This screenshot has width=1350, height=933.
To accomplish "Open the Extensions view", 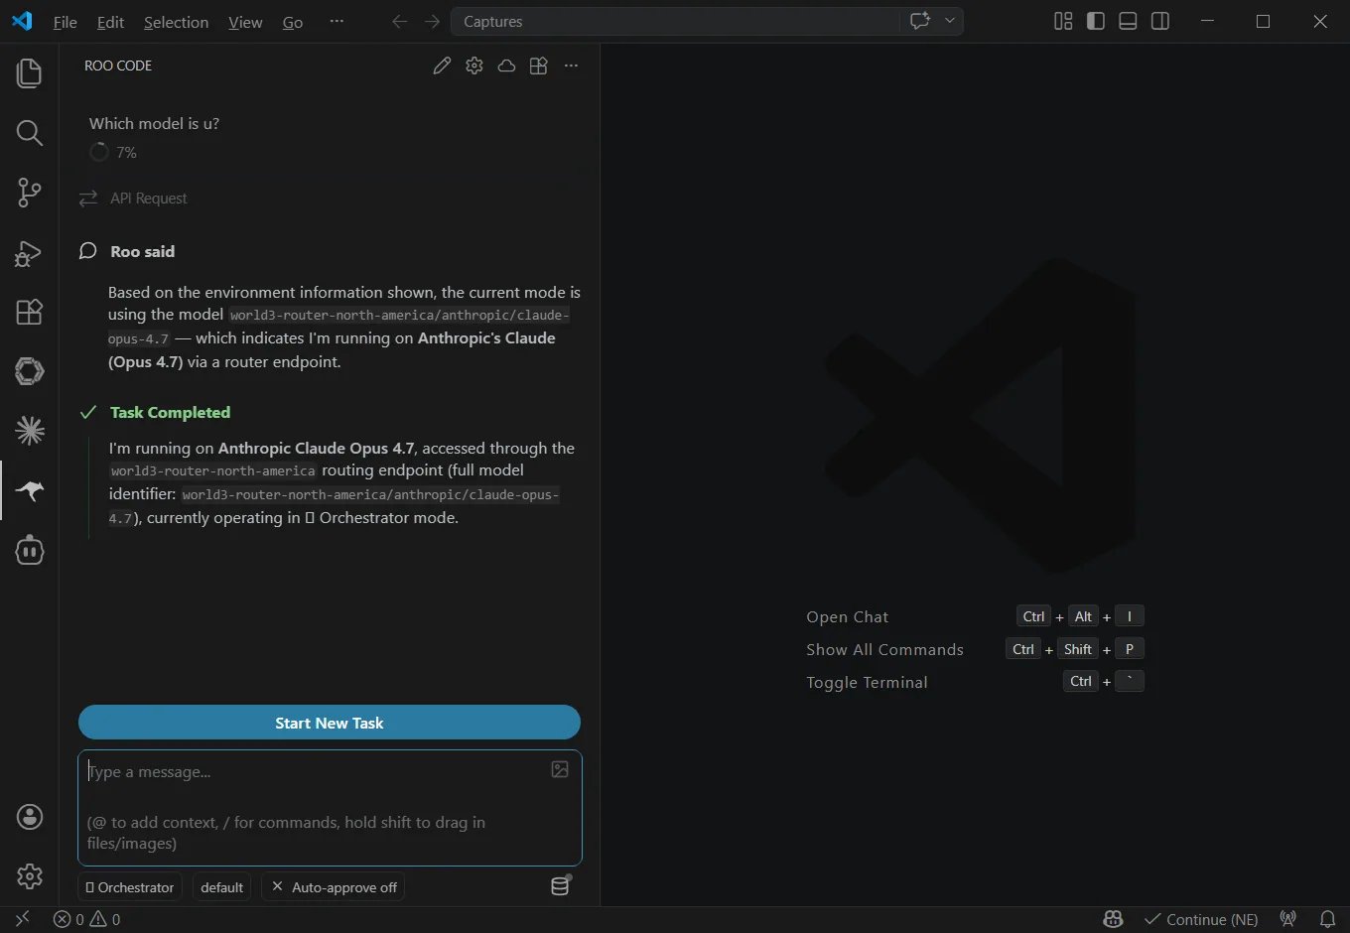I will tap(30, 312).
